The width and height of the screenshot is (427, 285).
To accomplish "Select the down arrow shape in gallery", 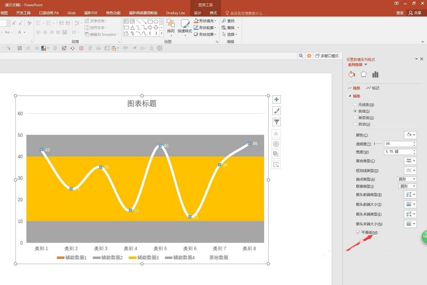I will tap(156, 27).
